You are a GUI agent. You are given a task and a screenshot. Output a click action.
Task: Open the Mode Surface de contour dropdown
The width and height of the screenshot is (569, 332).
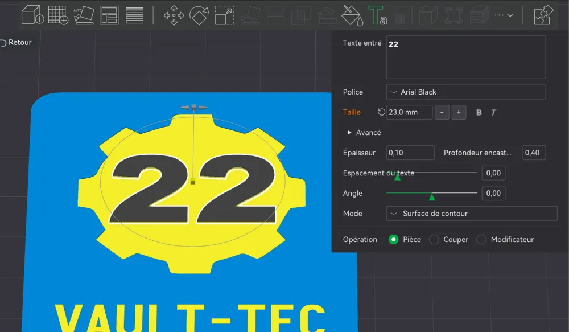click(x=472, y=214)
